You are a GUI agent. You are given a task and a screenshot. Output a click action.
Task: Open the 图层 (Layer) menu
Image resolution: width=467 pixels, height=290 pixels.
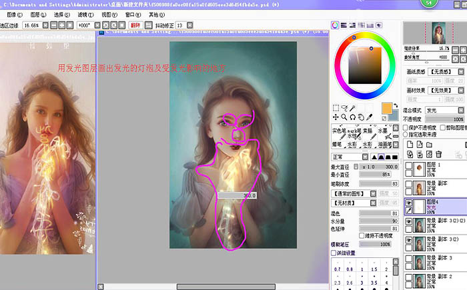coord(39,15)
